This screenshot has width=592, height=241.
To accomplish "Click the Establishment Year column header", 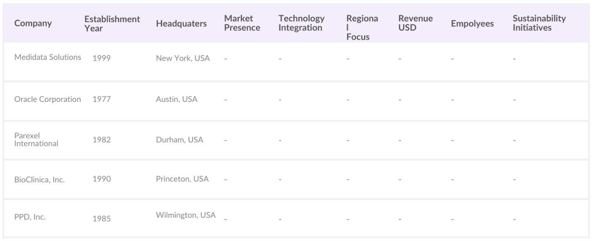I will (x=112, y=24).
